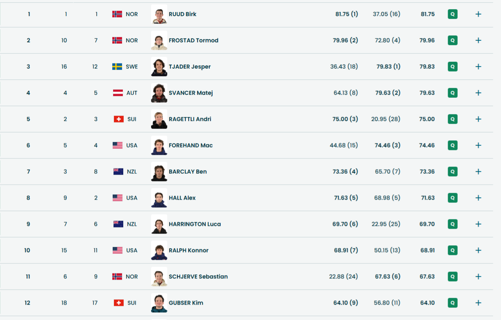Click the Q qualified badge for RAGETTLI Andri
501x320 pixels.
453,119
